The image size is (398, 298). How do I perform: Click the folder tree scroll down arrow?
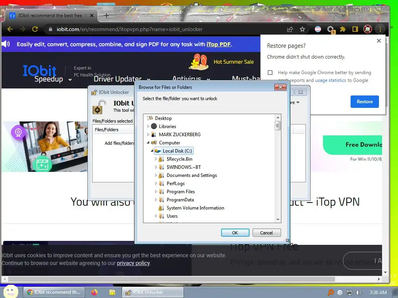[278, 220]
